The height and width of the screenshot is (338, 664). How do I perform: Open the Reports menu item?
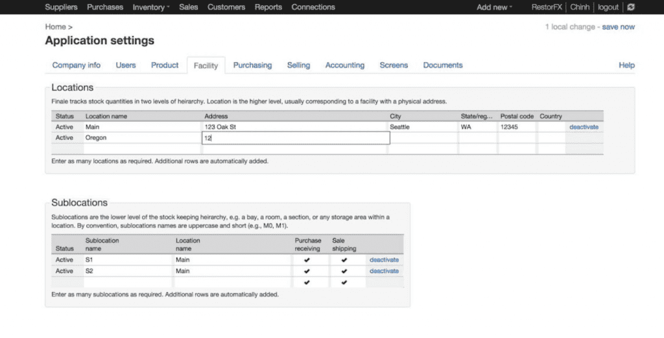tap(268, 7)
